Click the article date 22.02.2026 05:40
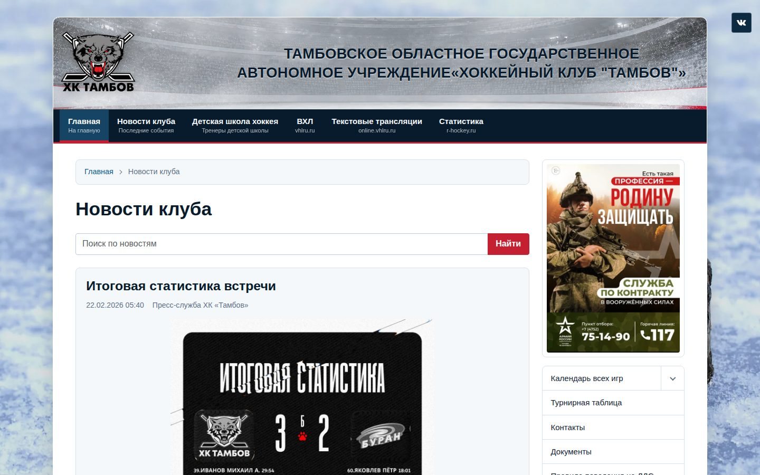Screen dimensions: 760x475 115,305
